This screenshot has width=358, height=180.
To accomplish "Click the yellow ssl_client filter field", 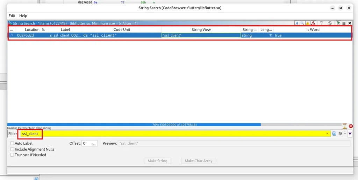I will pyautogui.click(x=175, y=134).
